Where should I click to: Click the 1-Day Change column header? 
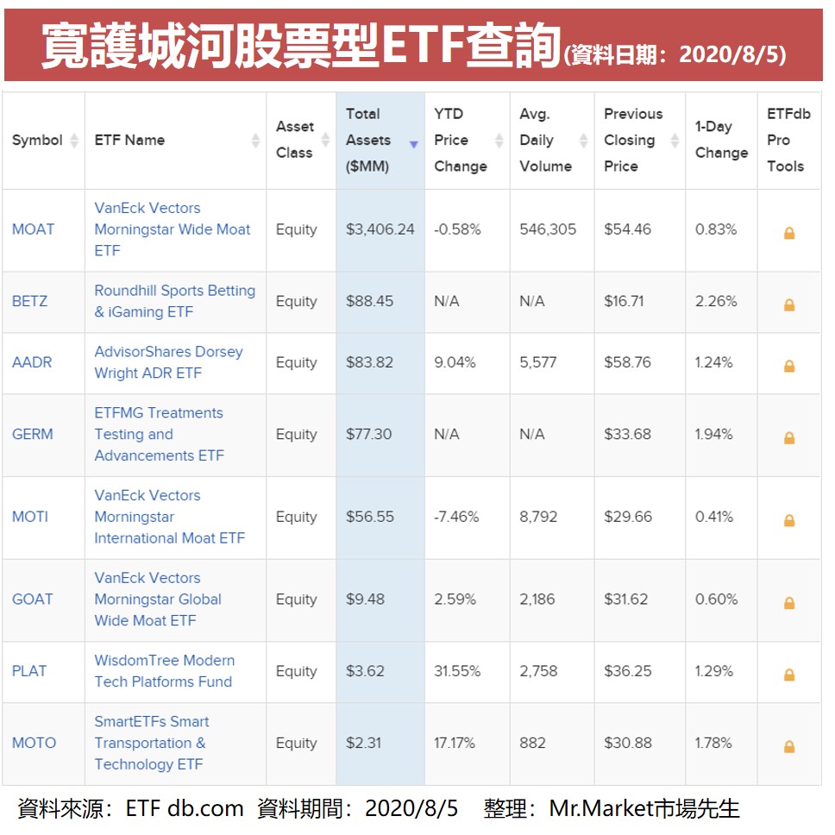(721, 140)
